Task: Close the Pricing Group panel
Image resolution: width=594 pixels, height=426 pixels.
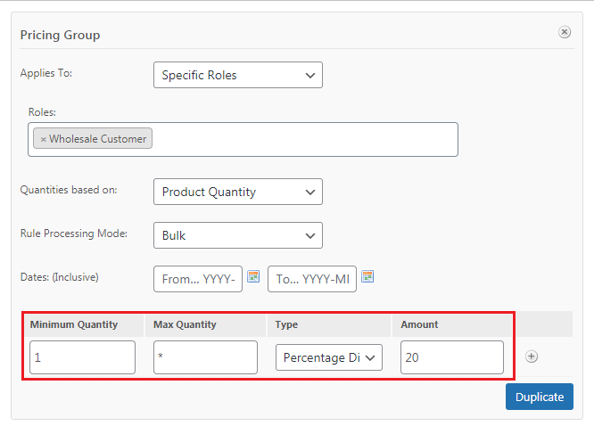Action: (x=565, y=32)
